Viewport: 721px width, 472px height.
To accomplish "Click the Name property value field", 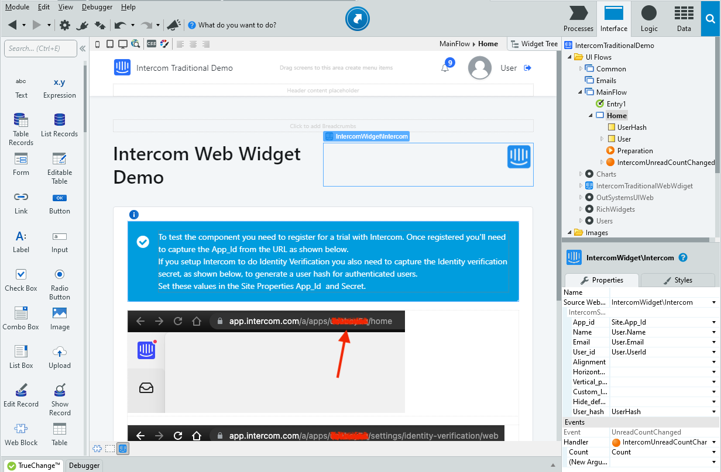I will pos(664,292).
